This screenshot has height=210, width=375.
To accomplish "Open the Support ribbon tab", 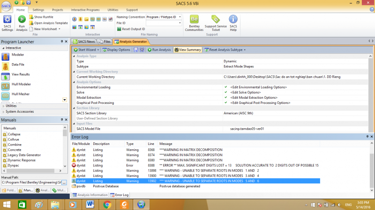I will (132, 10).
